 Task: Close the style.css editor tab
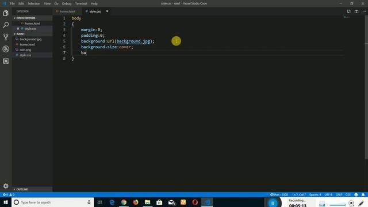pyautogui.click(x=108, y=11)
